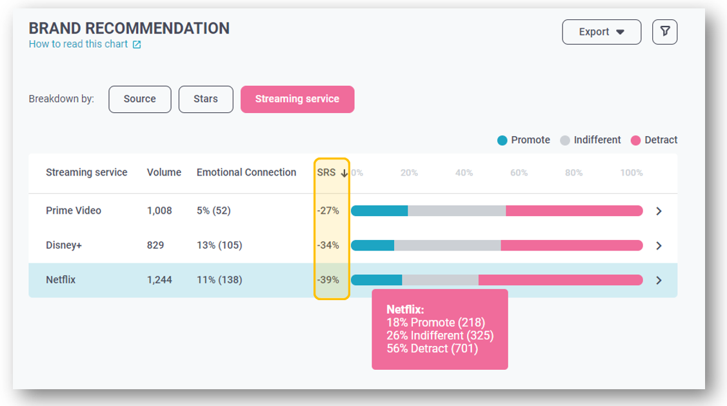Click the 5% (52) emotional connection value
727x406 pixels.
click(214, 210)
